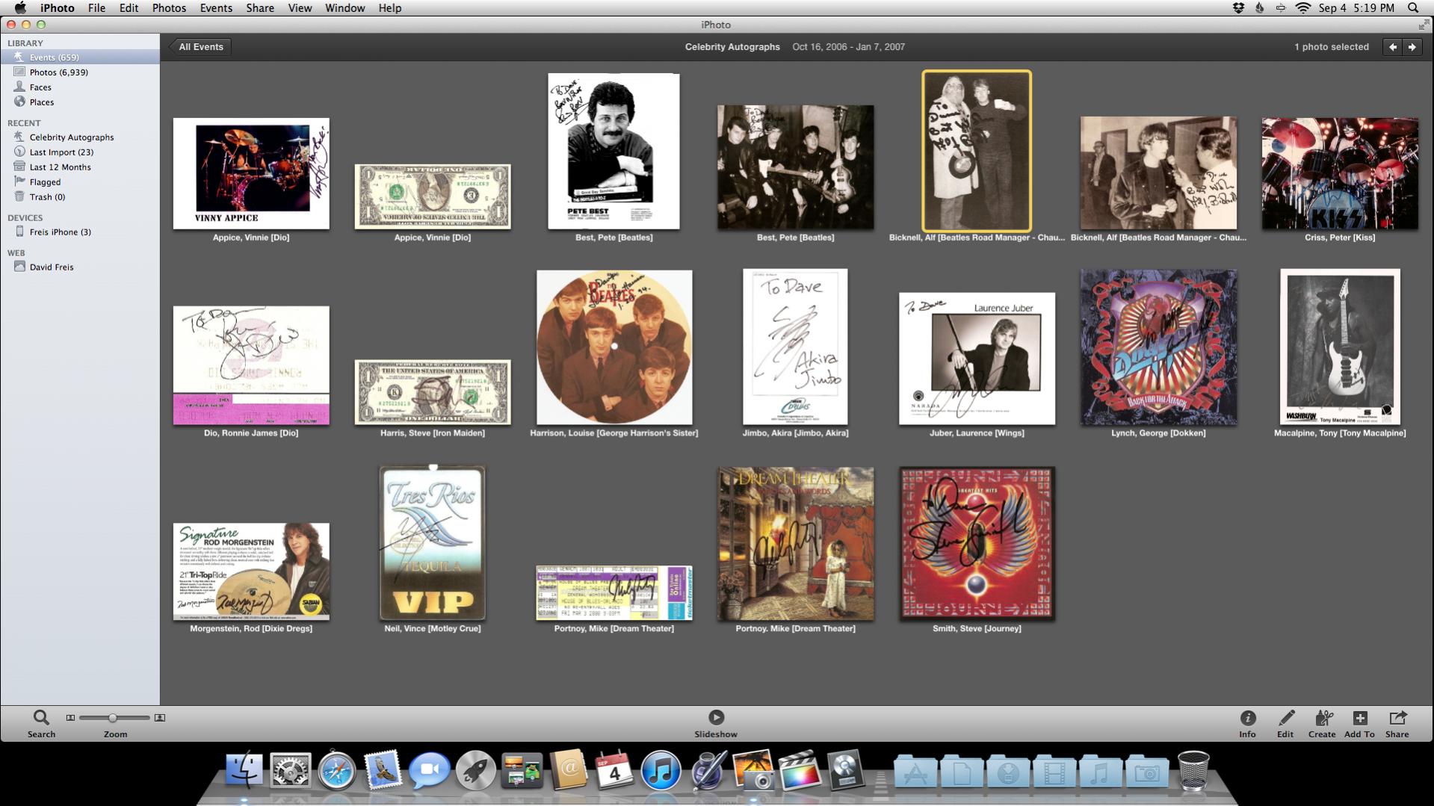1434x806 pixels.
Task: Click the Spotlight search icon
Action: tap(1413, 8)
